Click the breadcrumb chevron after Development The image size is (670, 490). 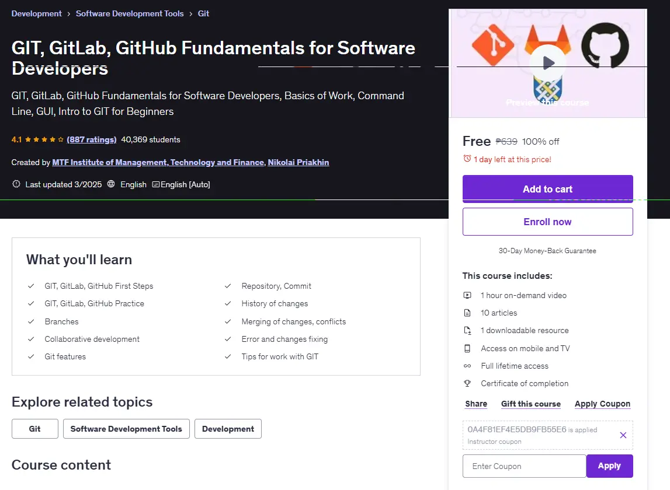coord(68,14)
